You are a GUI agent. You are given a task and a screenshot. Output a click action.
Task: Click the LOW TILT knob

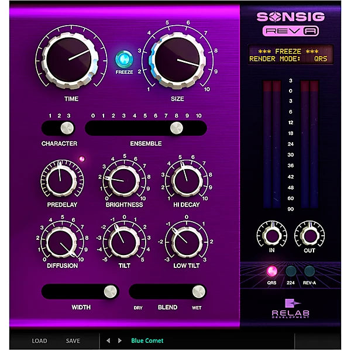(185, 241)
